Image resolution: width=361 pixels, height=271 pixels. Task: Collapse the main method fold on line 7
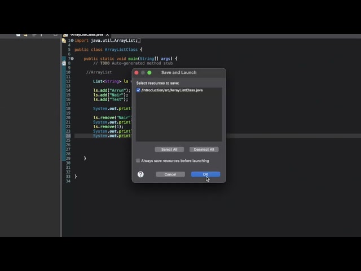pos(72,59)
